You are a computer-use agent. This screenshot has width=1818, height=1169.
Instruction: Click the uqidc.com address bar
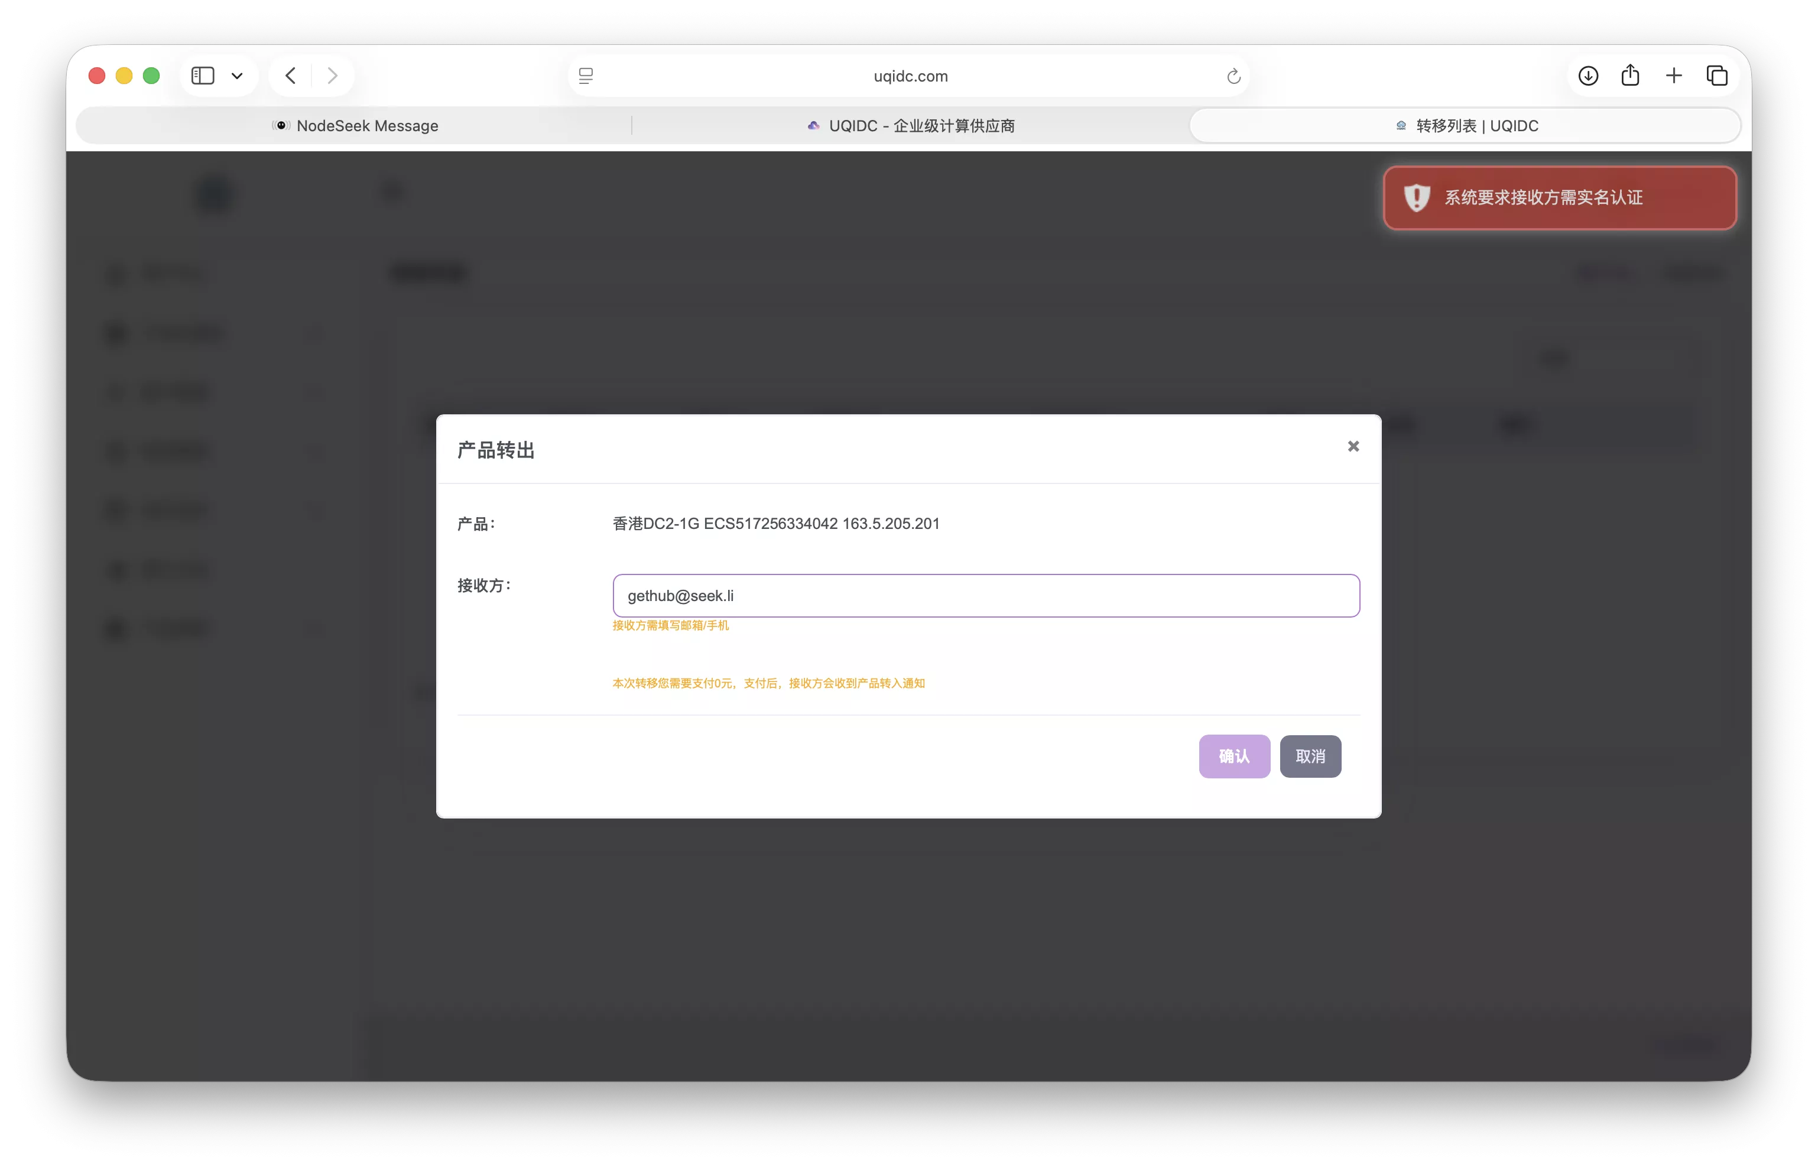[x=910, y=76]
